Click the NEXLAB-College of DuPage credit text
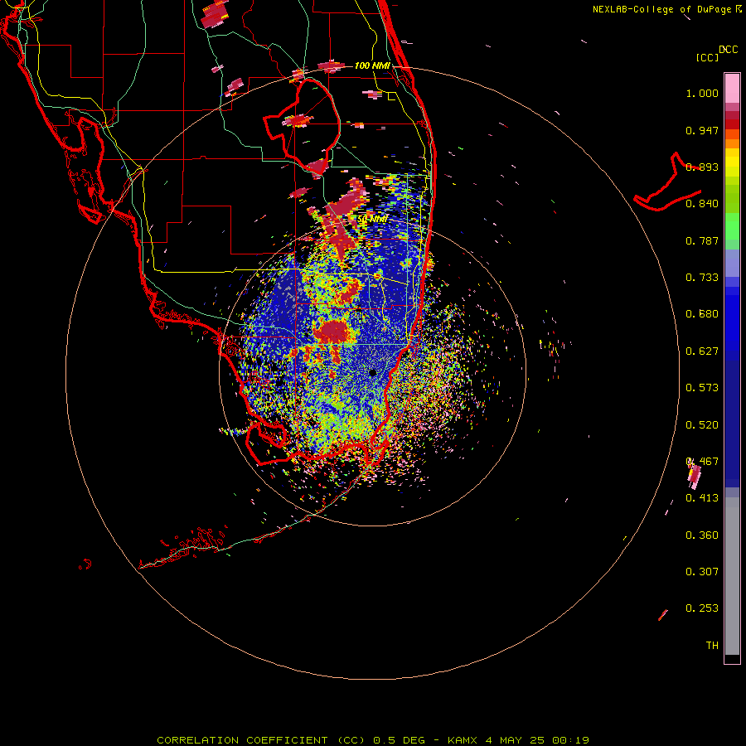Image resolution: width=746 pixels, height=746 pixels. coord(661,9)
